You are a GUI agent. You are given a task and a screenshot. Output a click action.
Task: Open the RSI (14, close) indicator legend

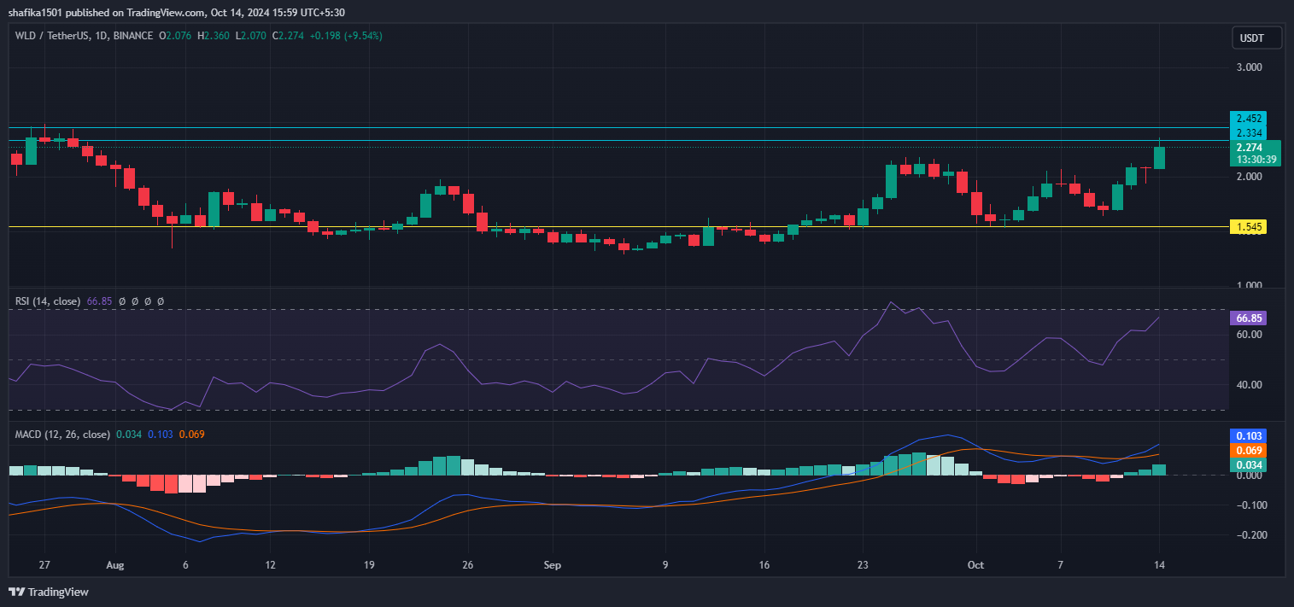click(48, 301)
